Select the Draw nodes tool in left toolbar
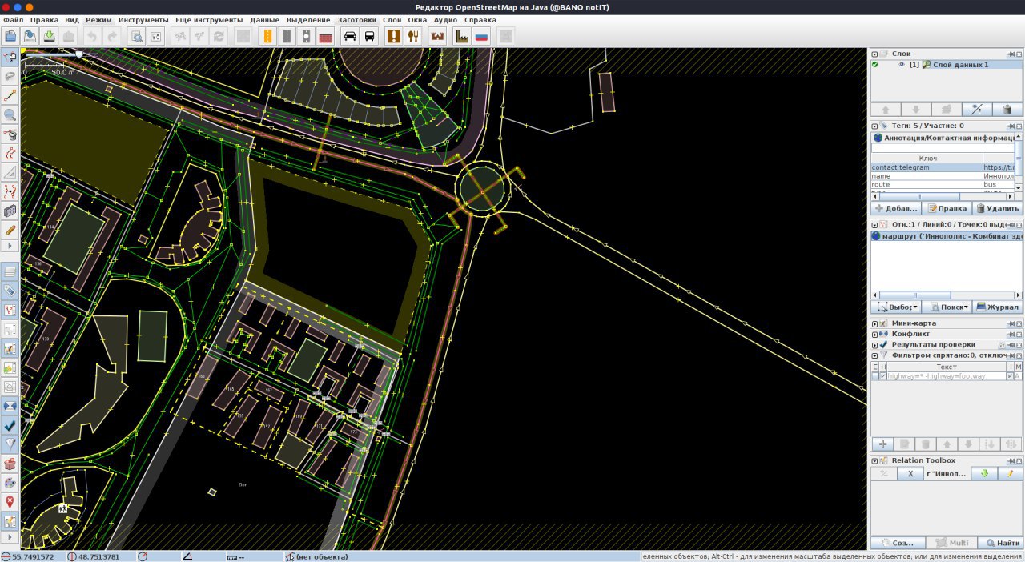Viewport: 1025px width, 562px height. 10,95
